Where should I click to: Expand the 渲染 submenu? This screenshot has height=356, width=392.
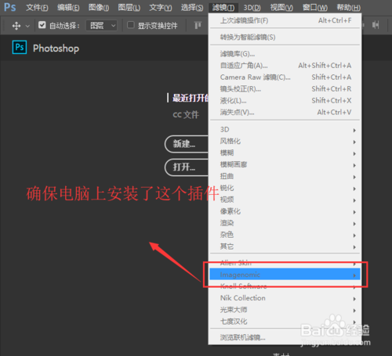click(x=285, y=223)
